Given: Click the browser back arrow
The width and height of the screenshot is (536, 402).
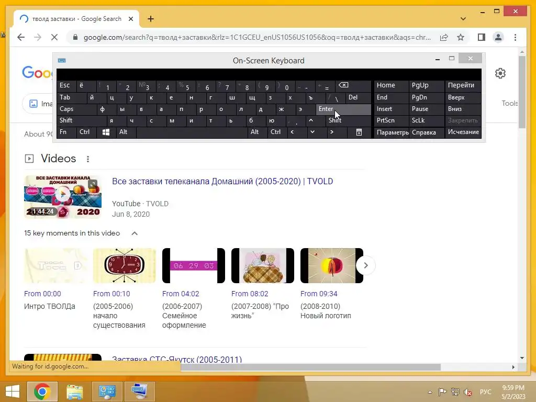Looking at the screenshot, I should click(x=21, y=37).
